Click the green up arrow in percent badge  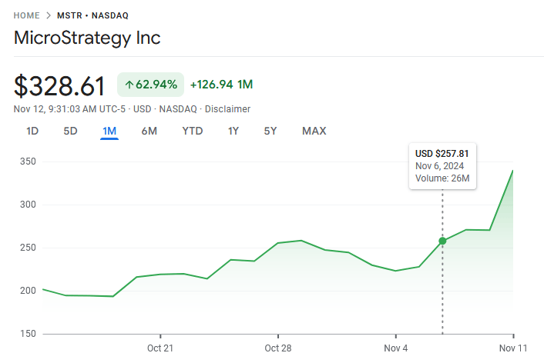coord(129,84)
